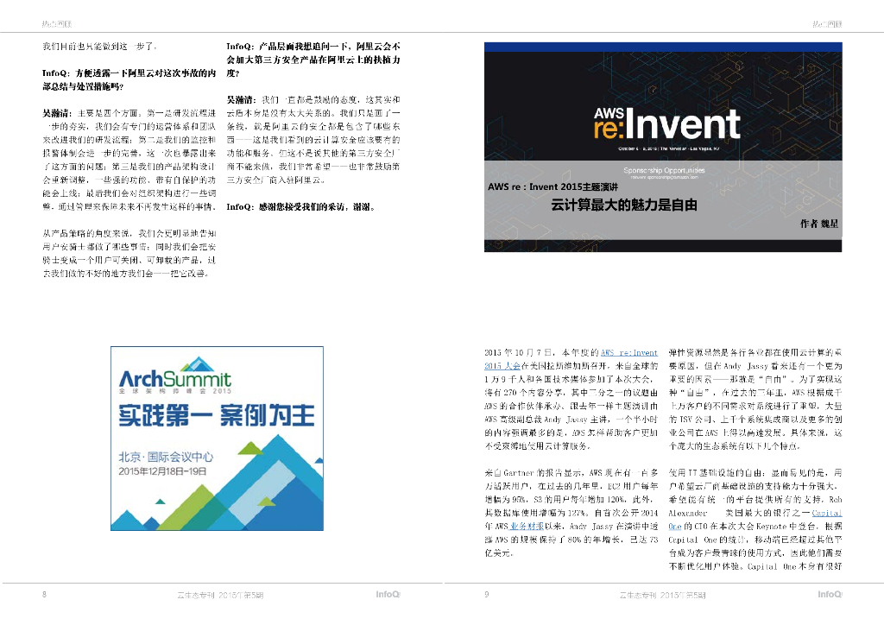Click page number 8 in the footer
884x625 pixels.
(45, 595)
